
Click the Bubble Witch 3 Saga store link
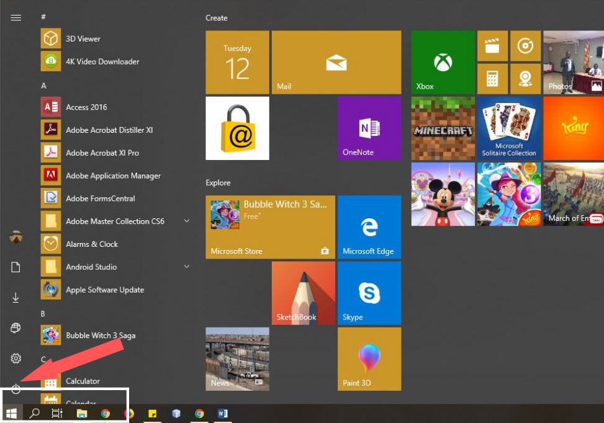coord(269,226)
